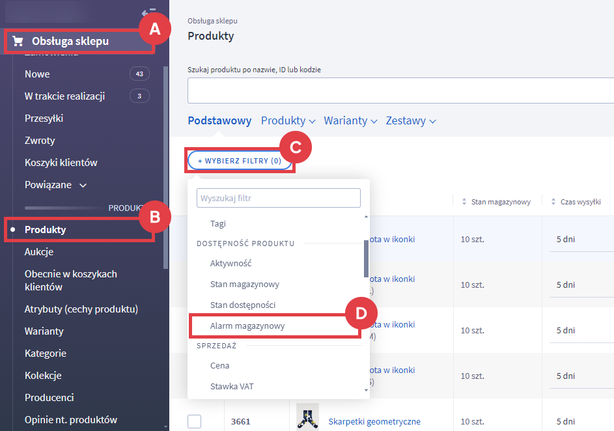Expand the Produkty view dropdown
Image resolution: width=614 pixels, height=431 pixels.
pos(288,121)
